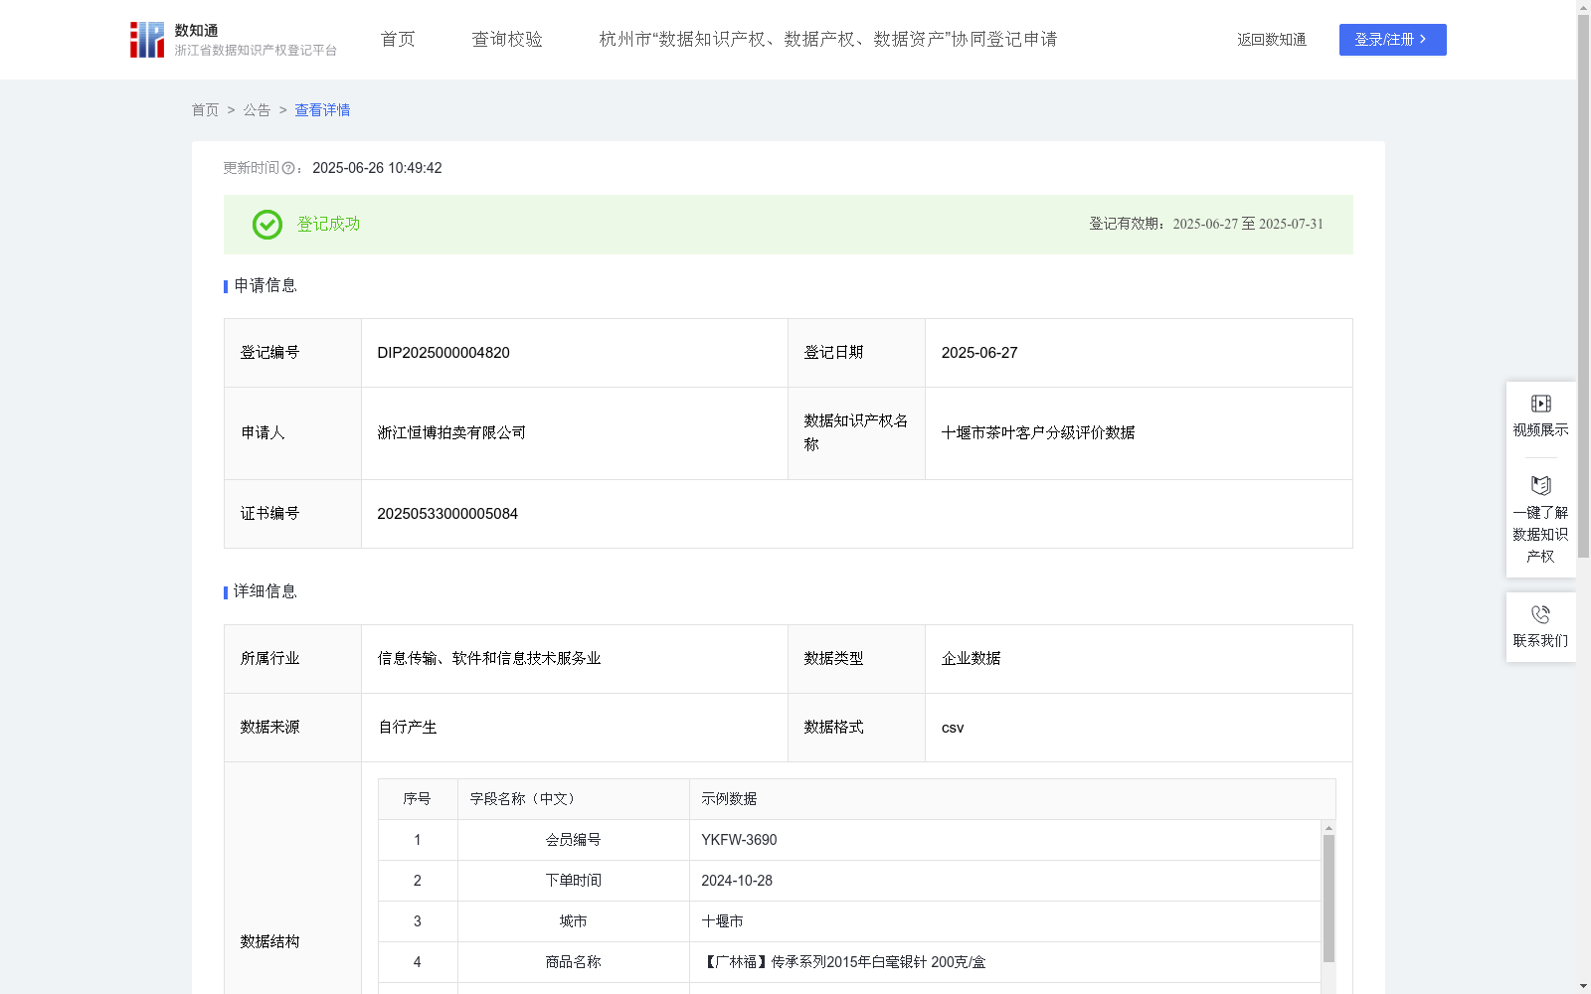This screenshot has height=994, width=1591.
Task: Click the page vertical scrollbar thumb
Action: pyautogui.click(x=1583, y=285)
